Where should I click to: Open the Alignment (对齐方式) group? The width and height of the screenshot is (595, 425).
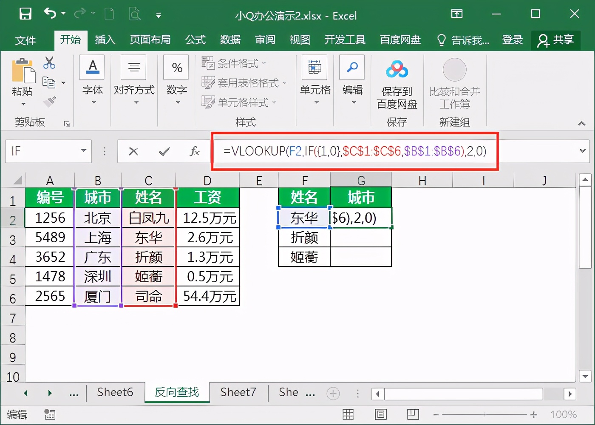tap(134, 80)
